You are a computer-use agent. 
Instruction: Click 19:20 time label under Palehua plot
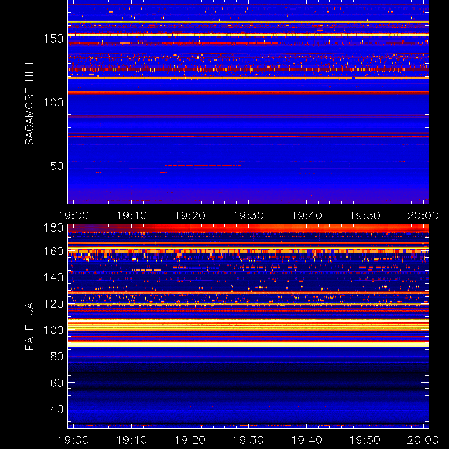click(190, 440)
